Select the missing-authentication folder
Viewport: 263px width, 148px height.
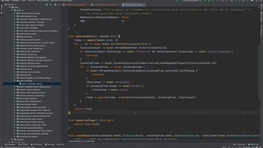pos(30,39)
